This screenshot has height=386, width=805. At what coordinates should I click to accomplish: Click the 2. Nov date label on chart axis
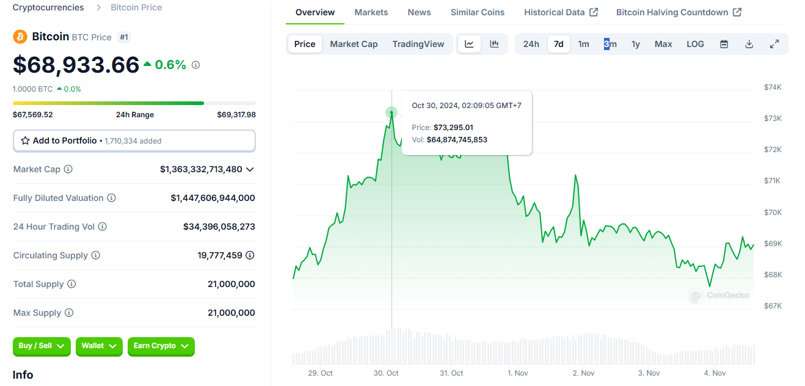584,373
